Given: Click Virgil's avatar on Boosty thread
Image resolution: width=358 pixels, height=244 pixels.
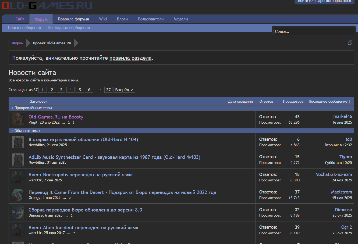Looking at the screenshot, I should (x=18, y=120).
